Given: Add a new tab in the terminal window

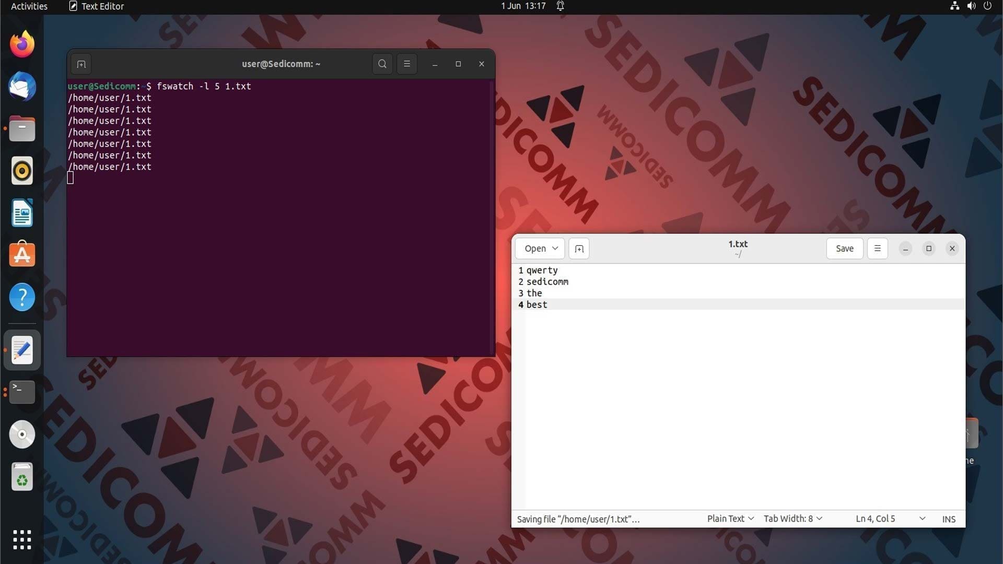Looking at the screenshot, I should click(81, 64).
